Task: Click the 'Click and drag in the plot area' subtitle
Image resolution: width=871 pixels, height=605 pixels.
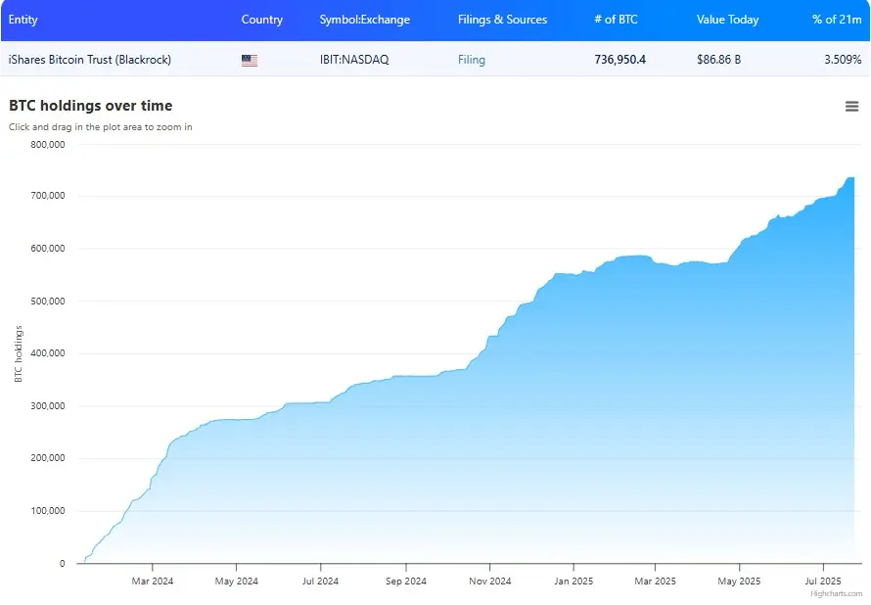Action: pyautogui.click(x=100, y=127)
